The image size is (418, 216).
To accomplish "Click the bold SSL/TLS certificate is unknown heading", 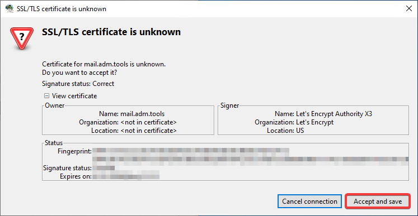I will click(111, 32).
